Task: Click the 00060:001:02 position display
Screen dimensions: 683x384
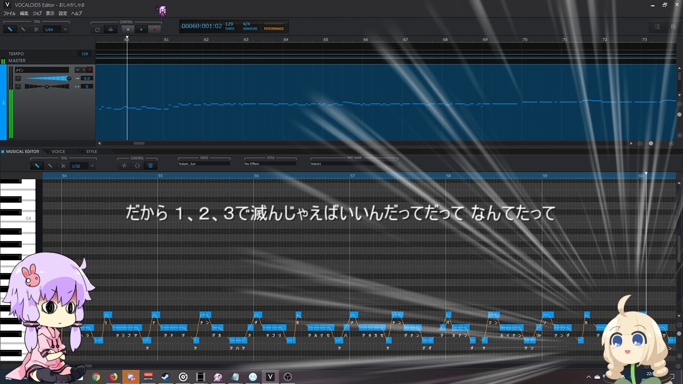Action: (202, 26)
